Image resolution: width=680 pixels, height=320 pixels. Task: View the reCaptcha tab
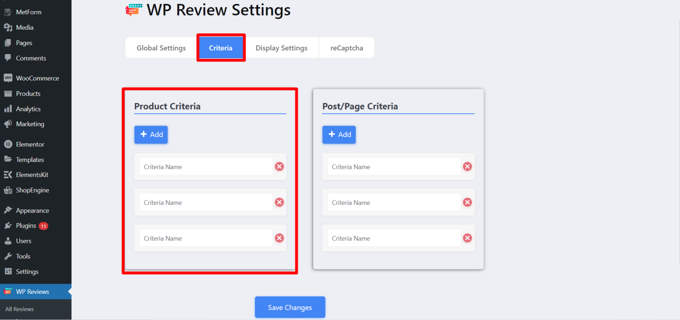click(x=347, y=47)
